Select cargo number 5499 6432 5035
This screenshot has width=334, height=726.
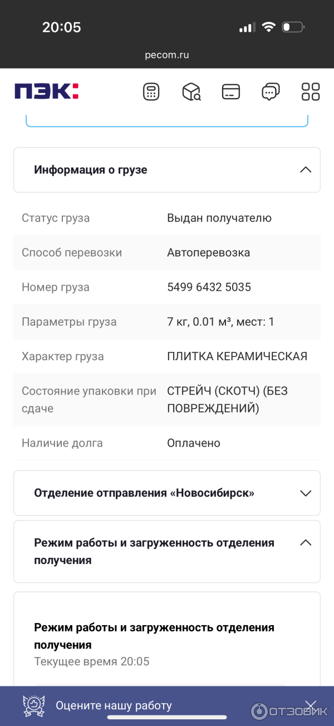pos(209,287)
